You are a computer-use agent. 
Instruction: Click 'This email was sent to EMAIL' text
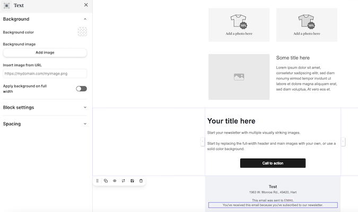tap(273, 200)
